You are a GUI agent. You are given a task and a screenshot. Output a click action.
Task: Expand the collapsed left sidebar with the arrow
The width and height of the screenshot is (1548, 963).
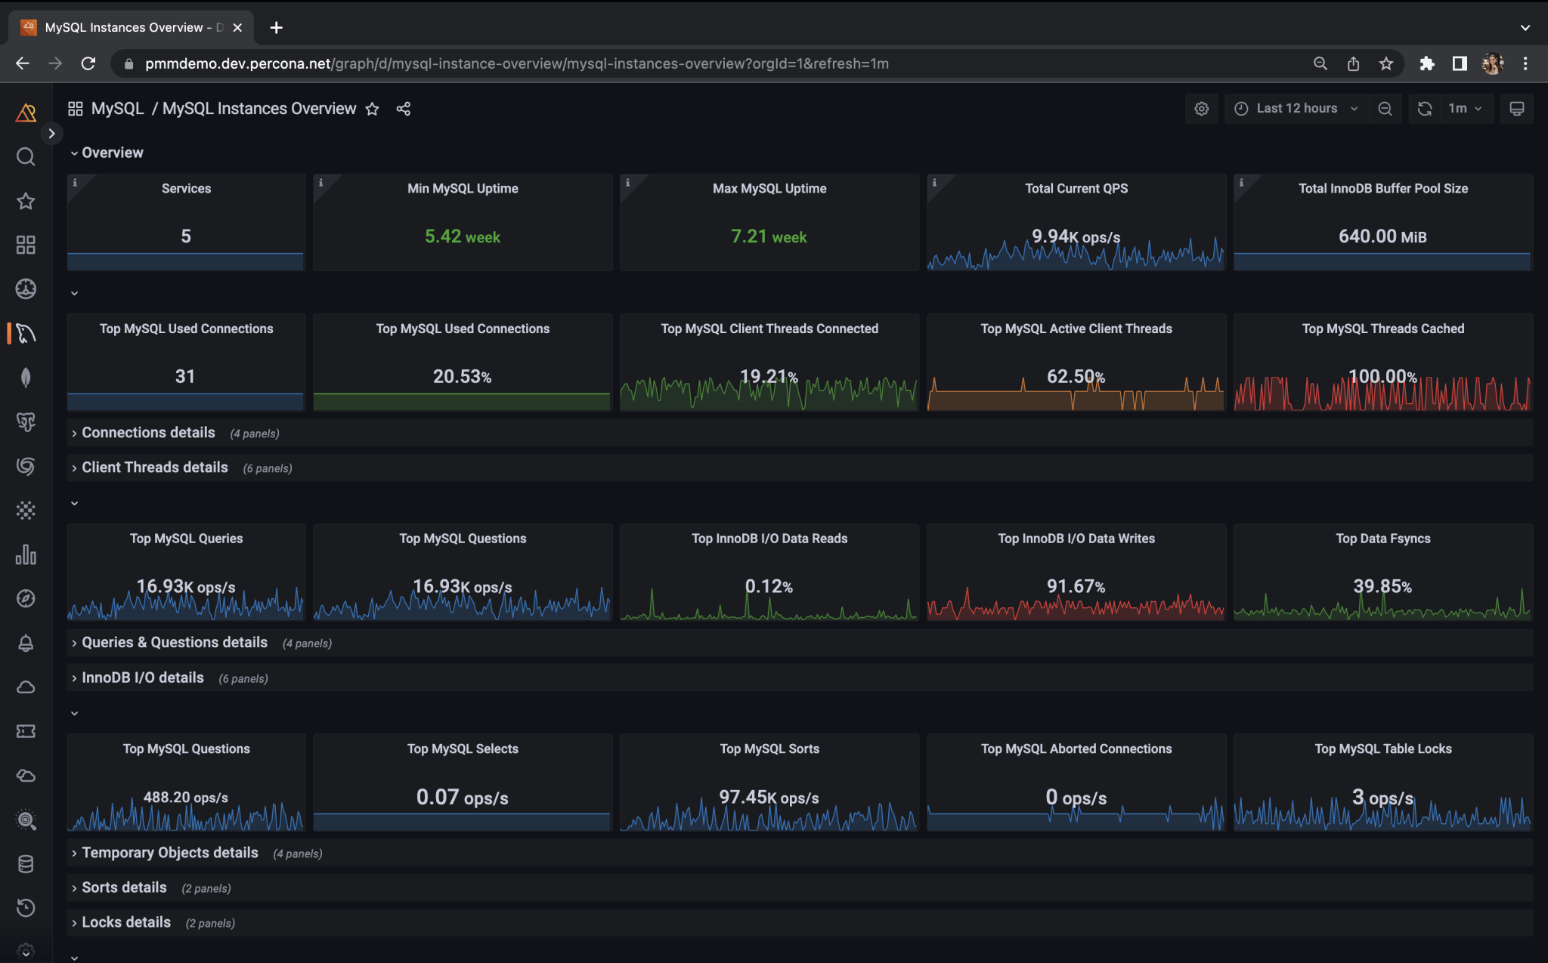point(51,134)
